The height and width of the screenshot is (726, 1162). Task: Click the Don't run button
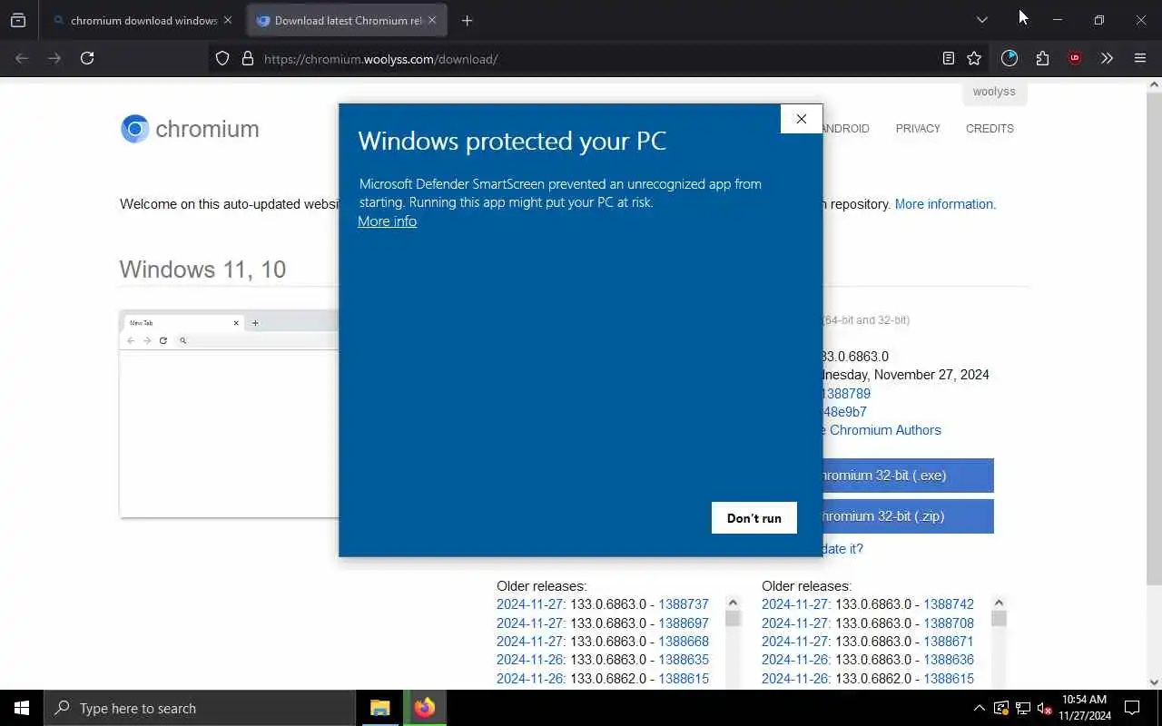[x=753, y=518]
